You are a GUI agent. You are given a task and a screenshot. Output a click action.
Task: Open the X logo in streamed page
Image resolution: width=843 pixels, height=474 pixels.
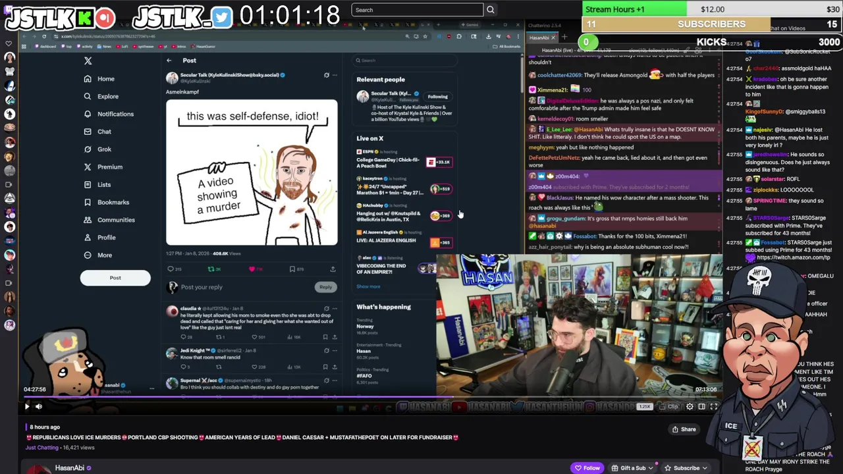[88, 61]
